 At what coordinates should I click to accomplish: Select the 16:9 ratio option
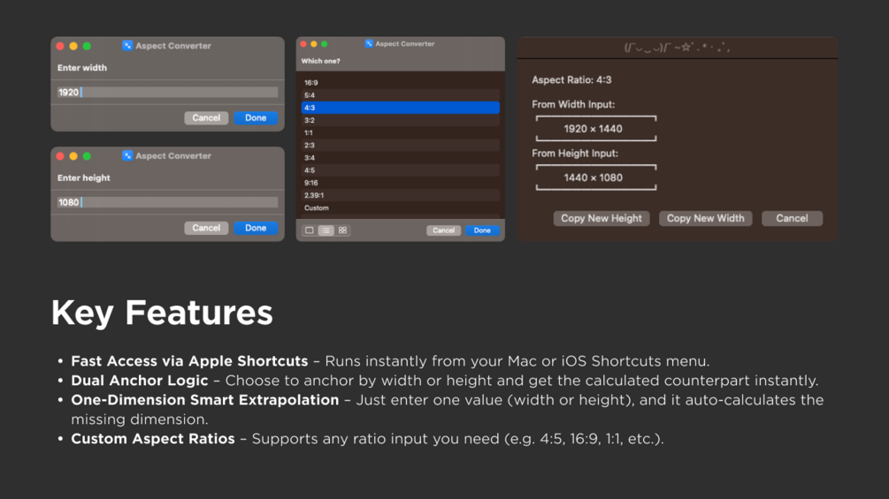[x=400, y=83]
